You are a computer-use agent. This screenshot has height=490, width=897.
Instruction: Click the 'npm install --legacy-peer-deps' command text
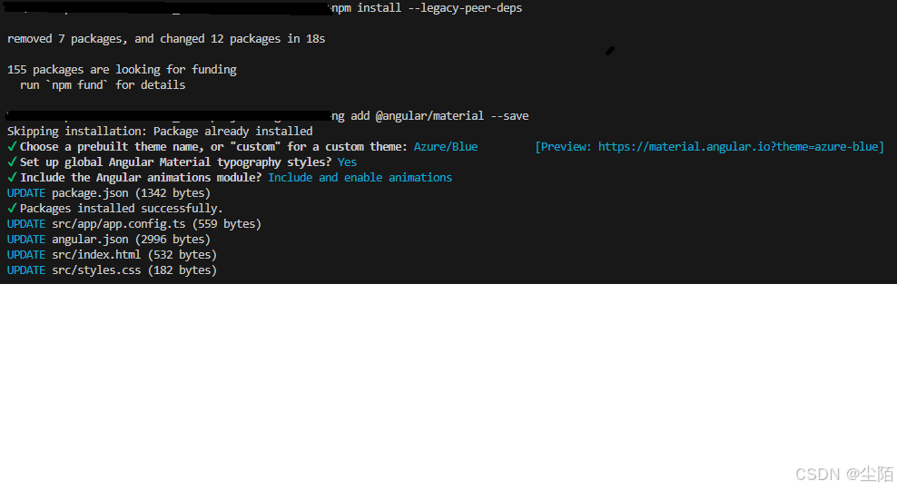[427, 8]
